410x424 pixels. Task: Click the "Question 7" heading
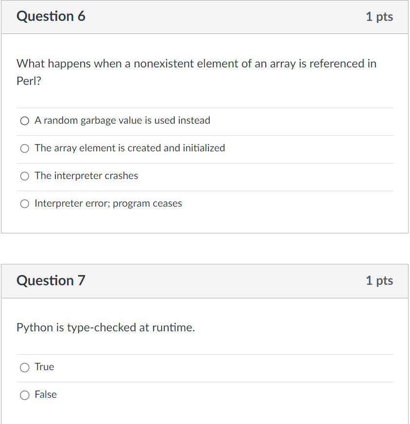coord(51,280)
